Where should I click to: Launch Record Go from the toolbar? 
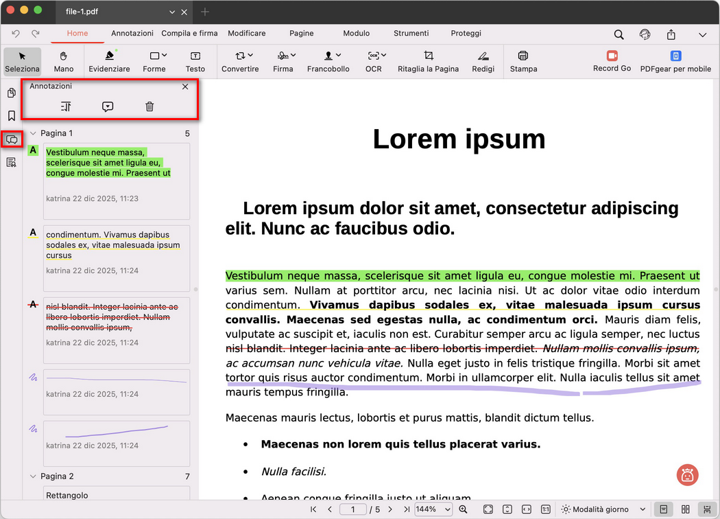(x=612, y=60)
